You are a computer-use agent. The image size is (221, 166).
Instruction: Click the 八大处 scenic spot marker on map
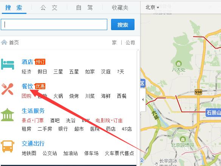click(x=179, y=64)
